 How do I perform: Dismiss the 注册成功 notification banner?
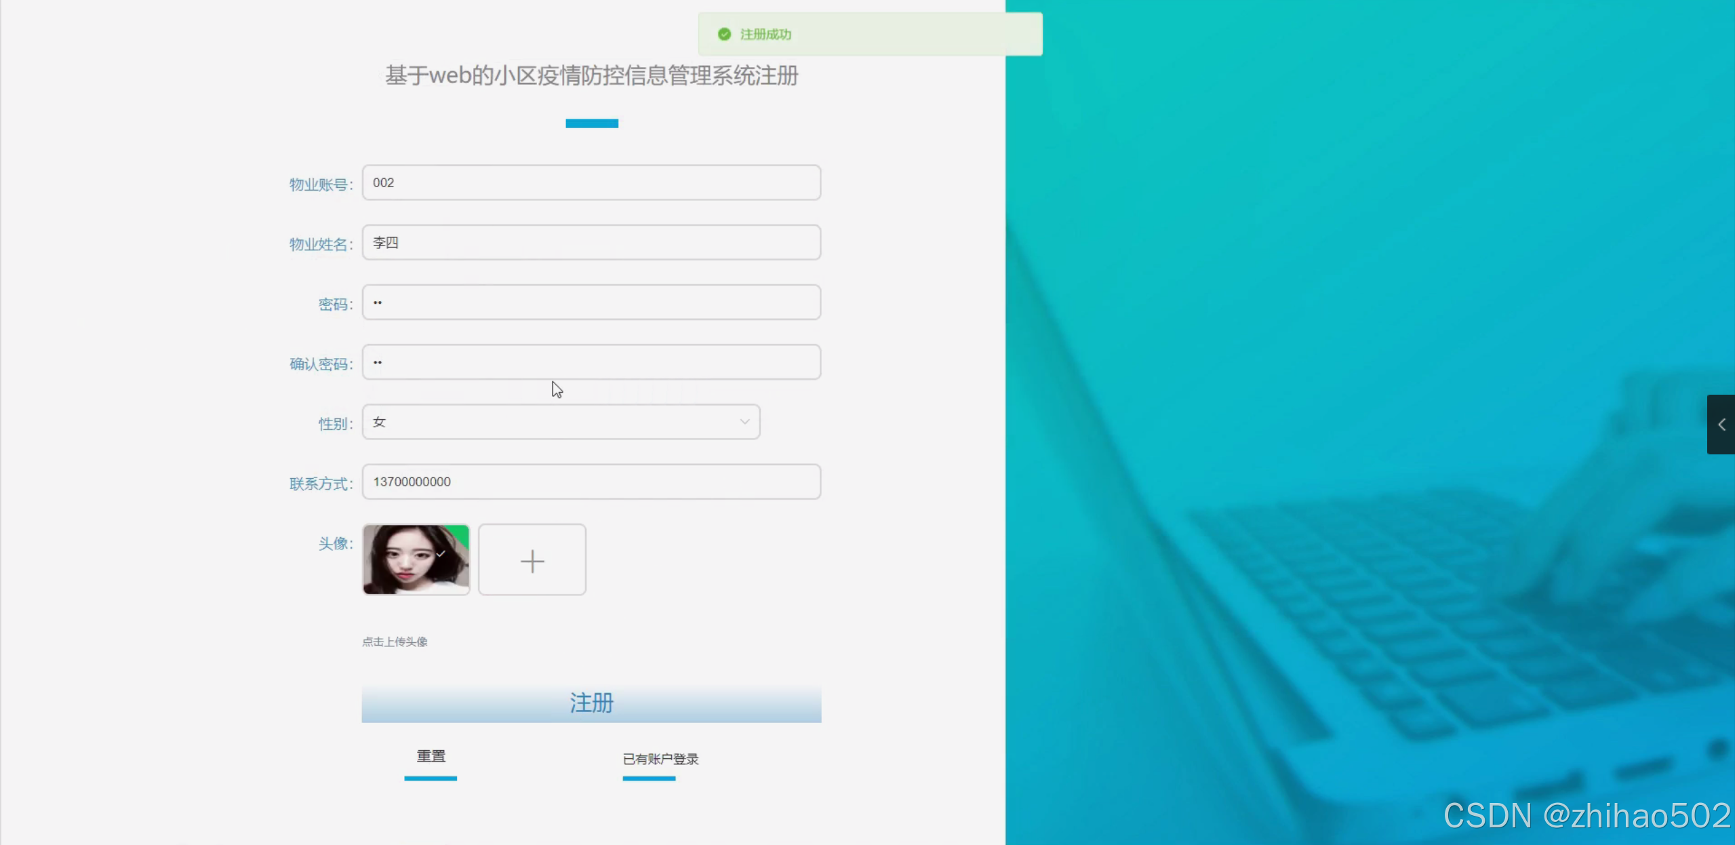point(869,34)
